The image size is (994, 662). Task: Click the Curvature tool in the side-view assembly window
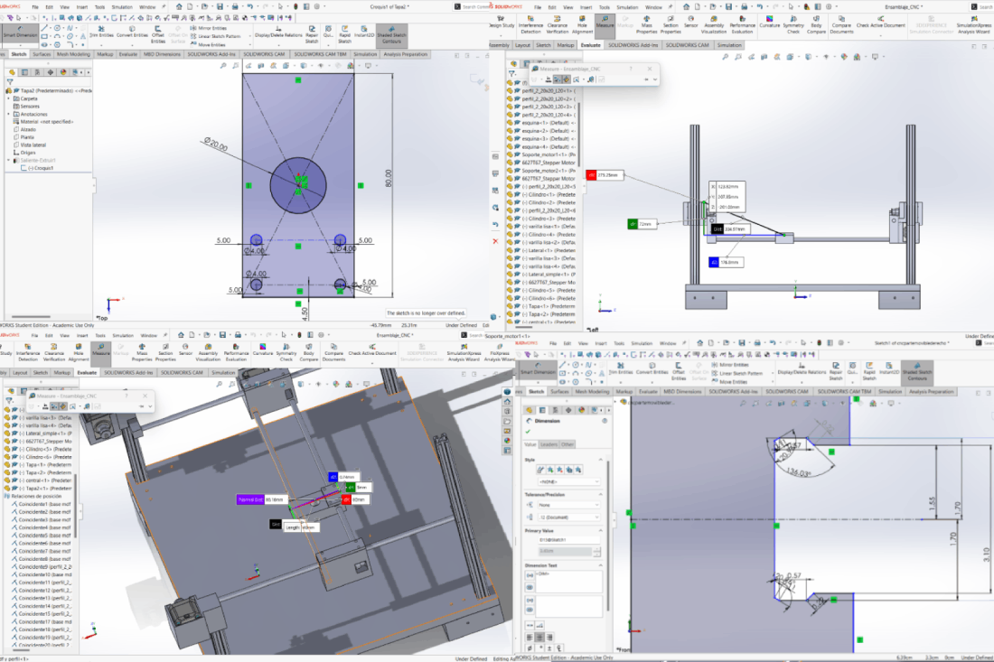[x=770, y=23]
